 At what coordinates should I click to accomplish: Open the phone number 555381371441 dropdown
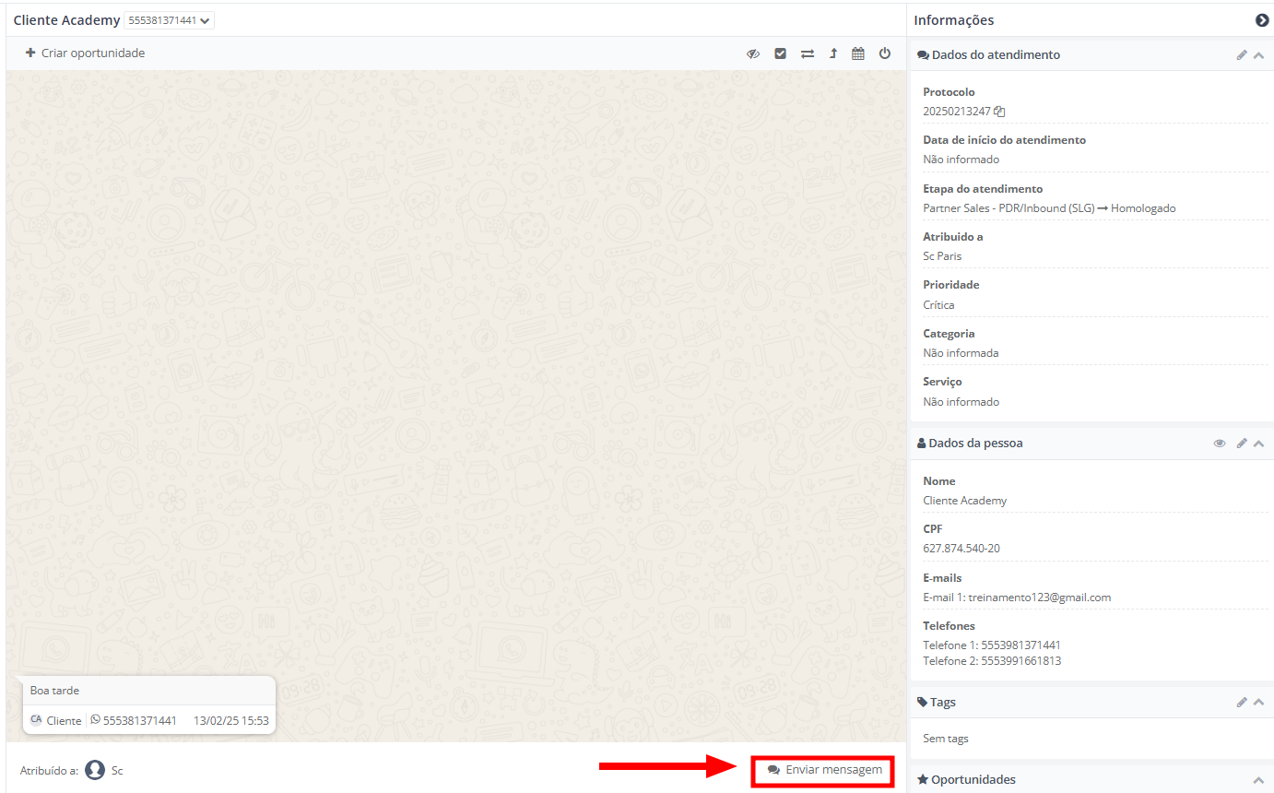pos(169,20)
